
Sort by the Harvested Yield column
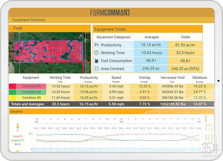pos(172,78)
